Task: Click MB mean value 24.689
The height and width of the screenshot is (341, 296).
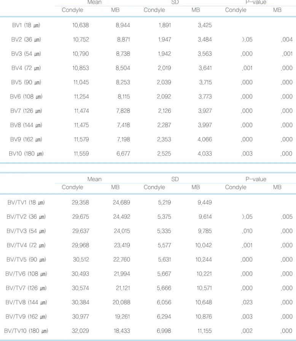Action: [x=121, y=202]
